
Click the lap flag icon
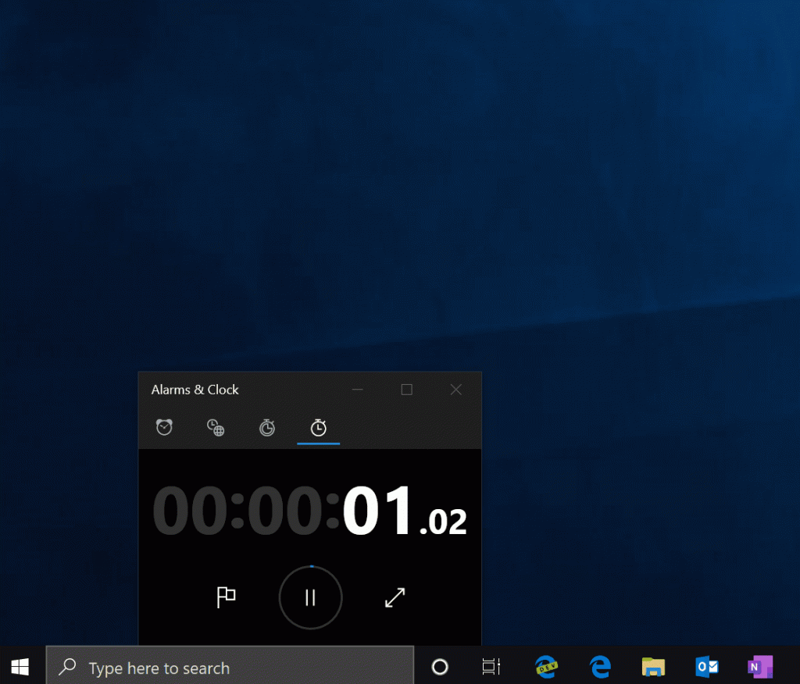coord(227,597)
